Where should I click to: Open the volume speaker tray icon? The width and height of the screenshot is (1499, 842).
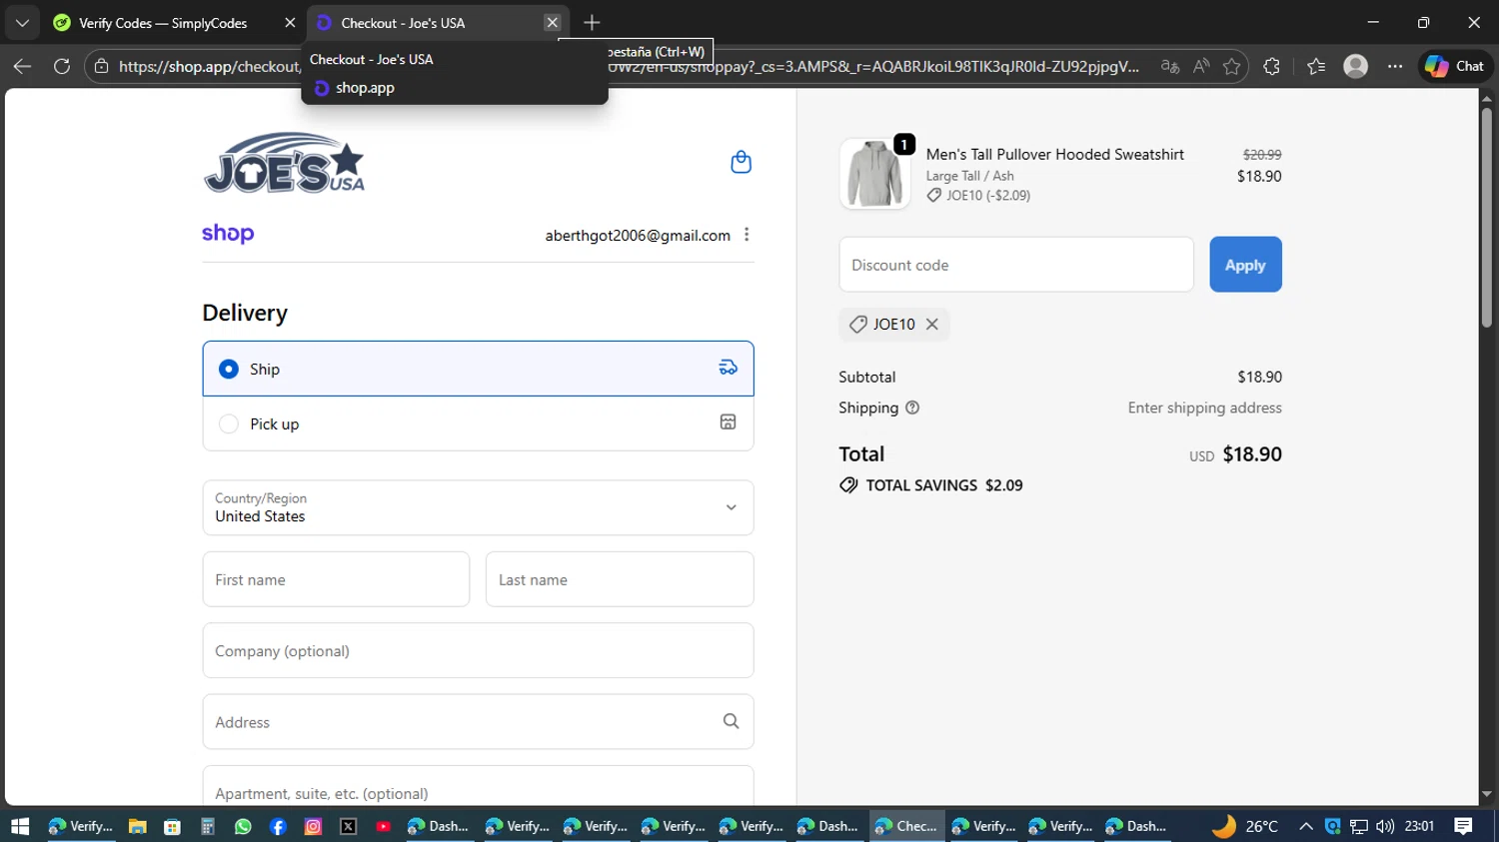tap(1385, 826)
